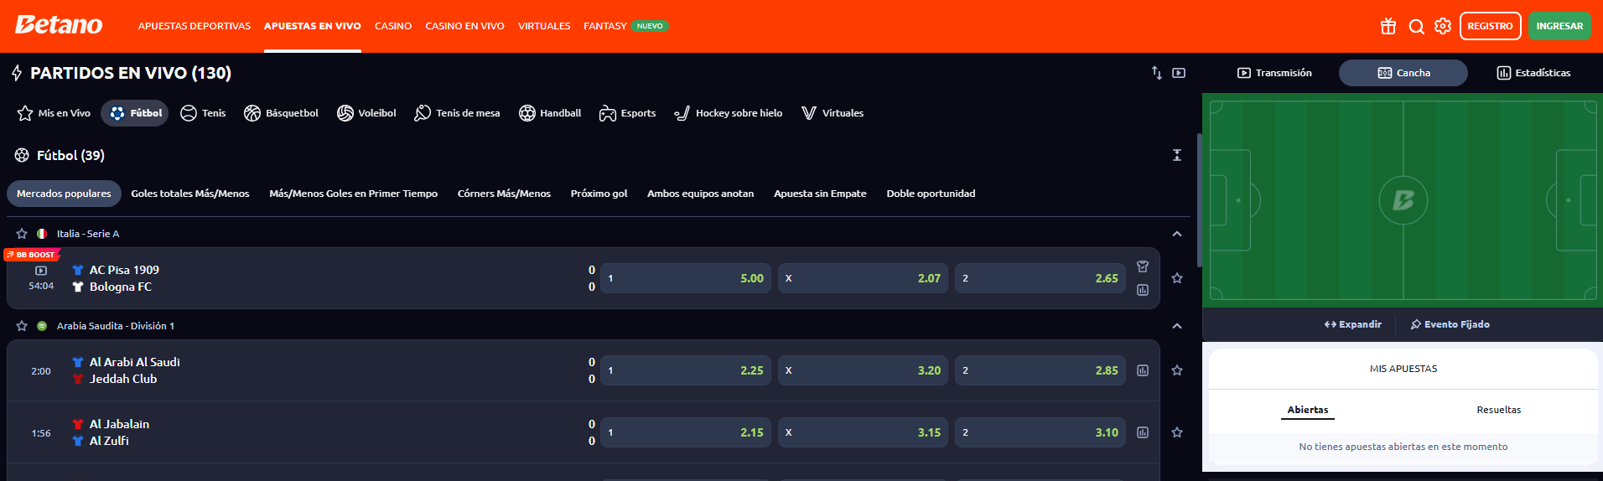Collapse all Fútbol leagues
This screenshot has width=1603, height=481.
[x=1177, y=155]
